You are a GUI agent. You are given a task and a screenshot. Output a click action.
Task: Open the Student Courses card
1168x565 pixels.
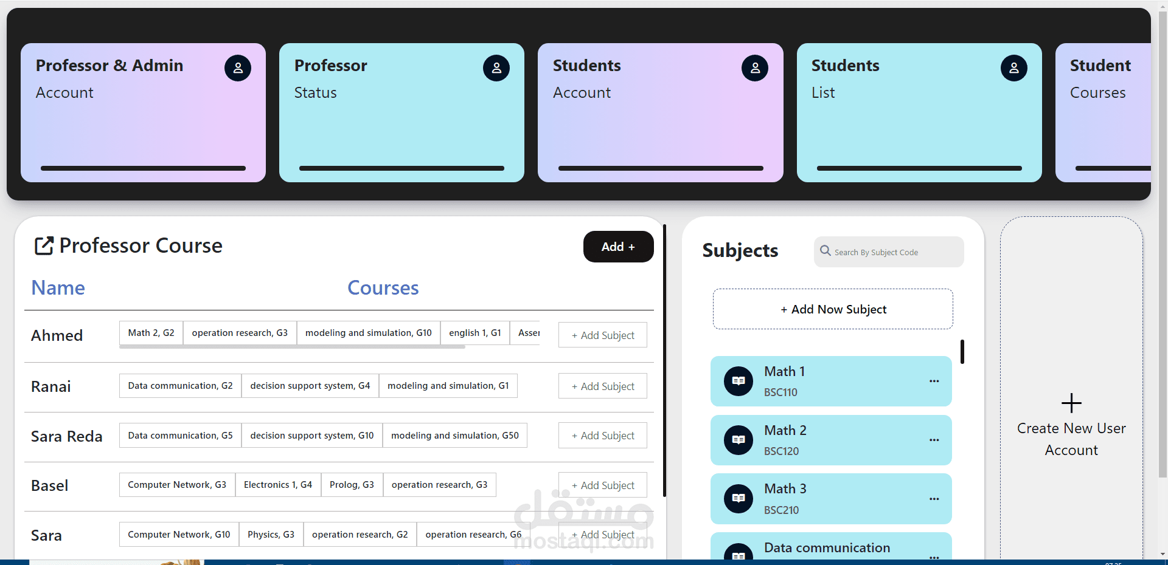click(x=1102, y=112)
